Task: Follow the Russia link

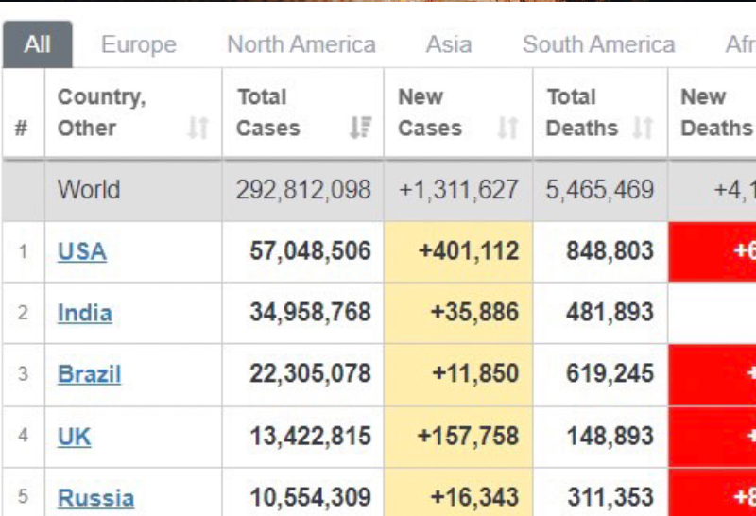Action: [95, 497]
